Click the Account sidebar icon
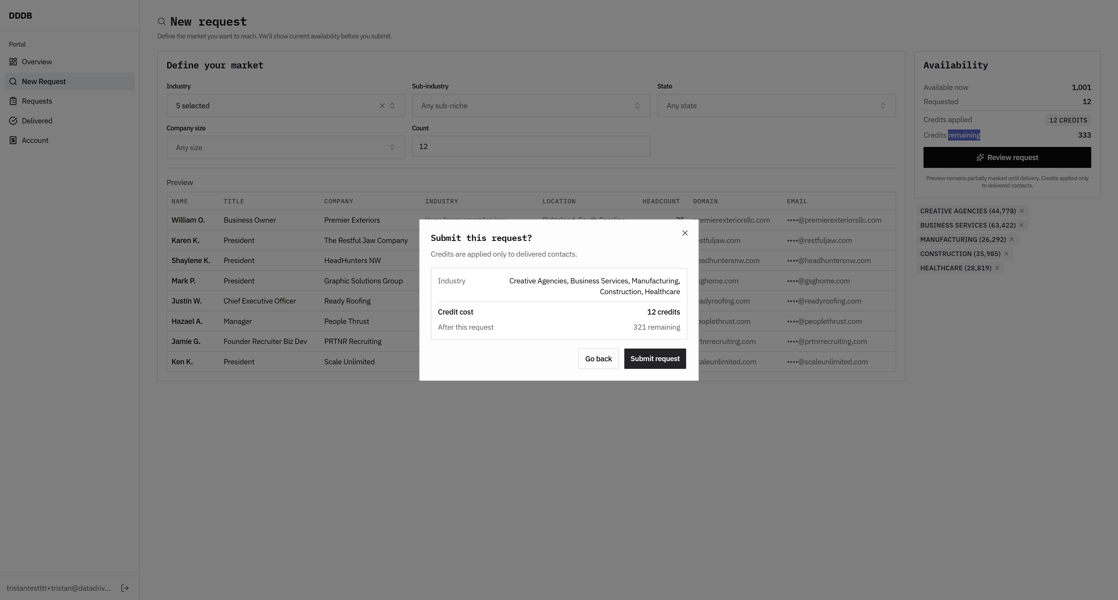The height and width of the screenshot is (600, 1118). tap(13, 140)
